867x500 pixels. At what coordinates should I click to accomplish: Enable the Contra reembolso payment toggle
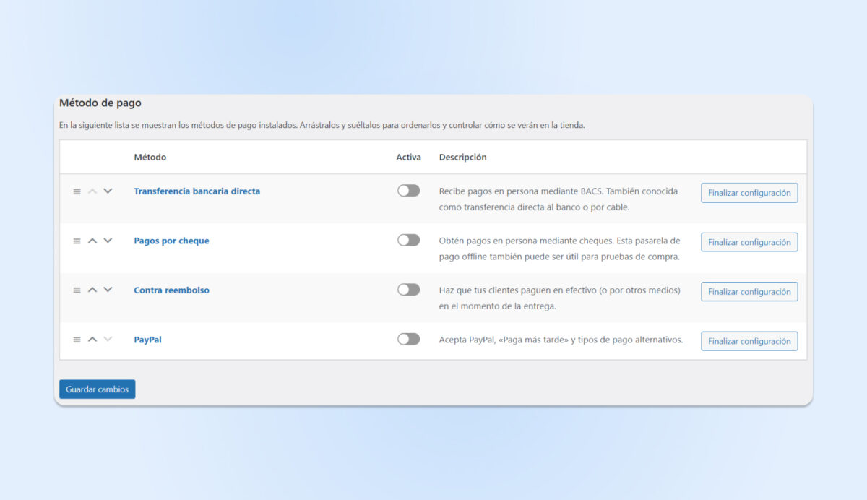(408, 288)
